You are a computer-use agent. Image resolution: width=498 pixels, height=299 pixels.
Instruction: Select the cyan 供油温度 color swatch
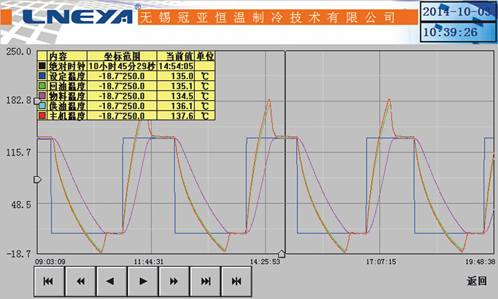(x=42, y=106)
